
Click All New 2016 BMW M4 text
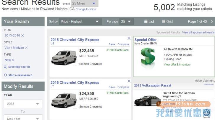[178, 49]
